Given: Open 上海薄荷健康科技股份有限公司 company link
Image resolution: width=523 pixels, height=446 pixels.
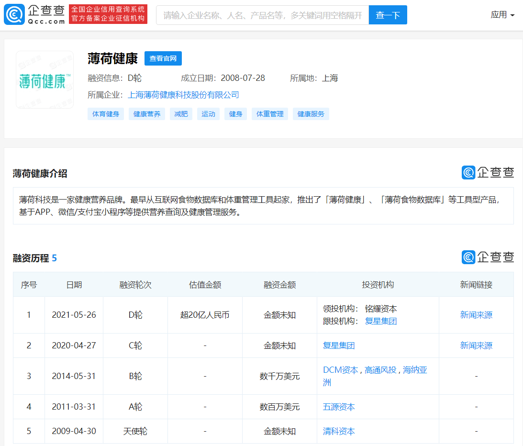Looking at the screenshot, I should 183,95.
